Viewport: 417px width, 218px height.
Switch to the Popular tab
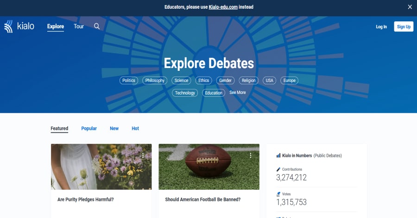click(89, 129)
